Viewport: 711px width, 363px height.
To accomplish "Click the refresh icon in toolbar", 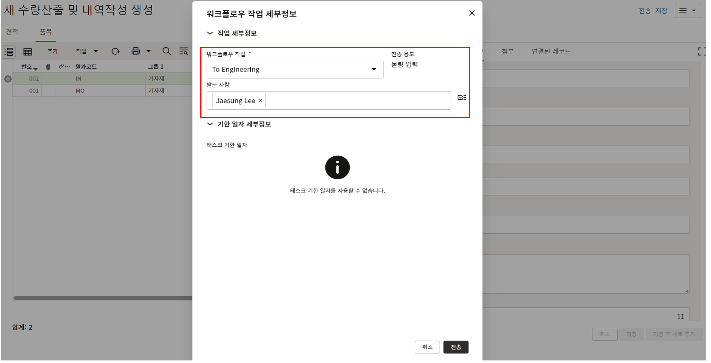I will click(116, 51).
